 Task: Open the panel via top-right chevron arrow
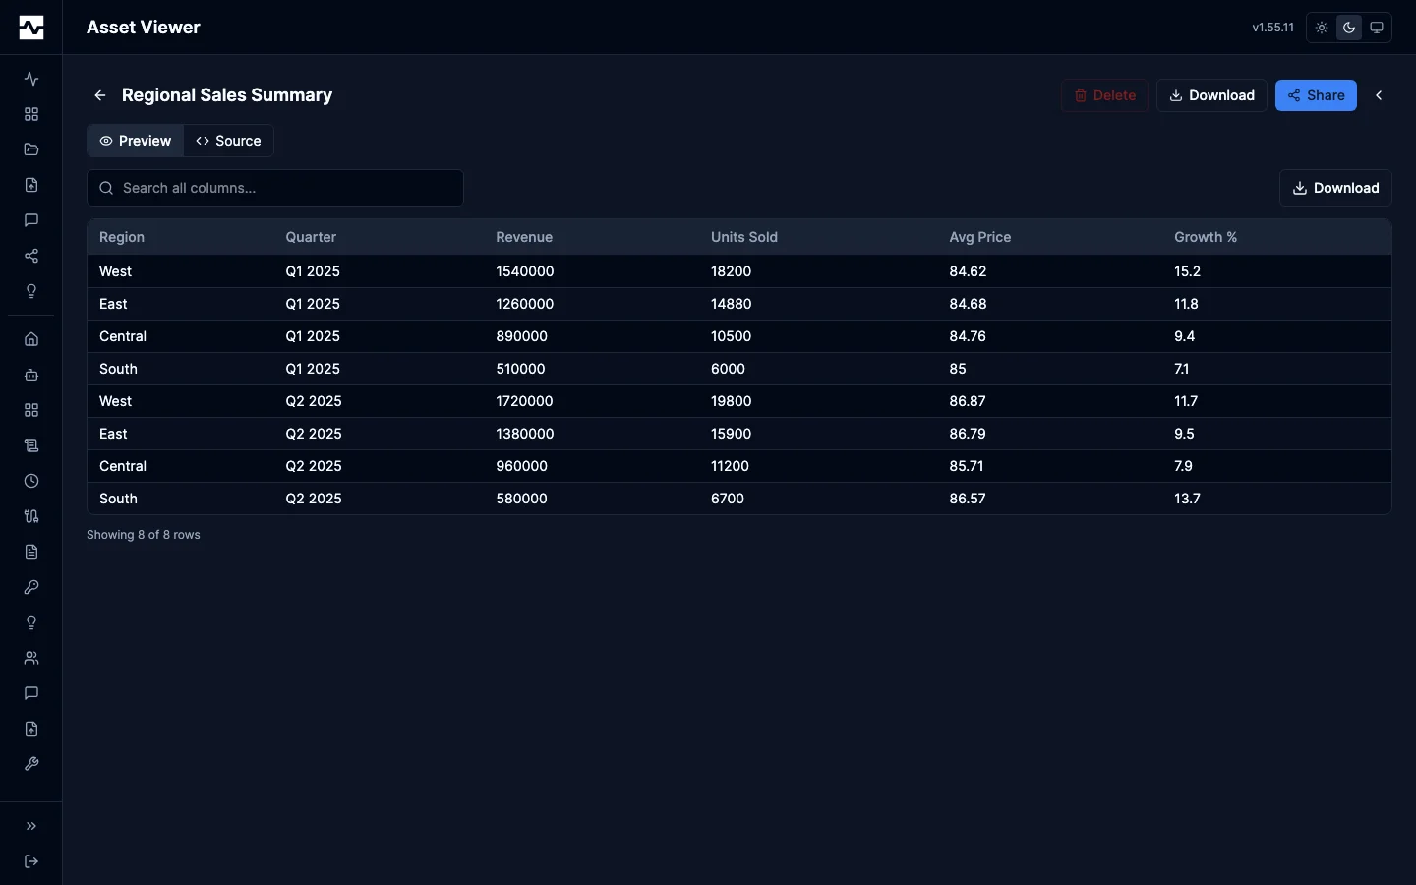click(1379, 95)
